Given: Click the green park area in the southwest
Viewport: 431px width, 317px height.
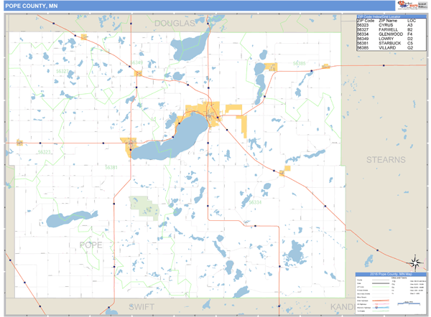Looking at the screenshot, I should click(144, 206).
